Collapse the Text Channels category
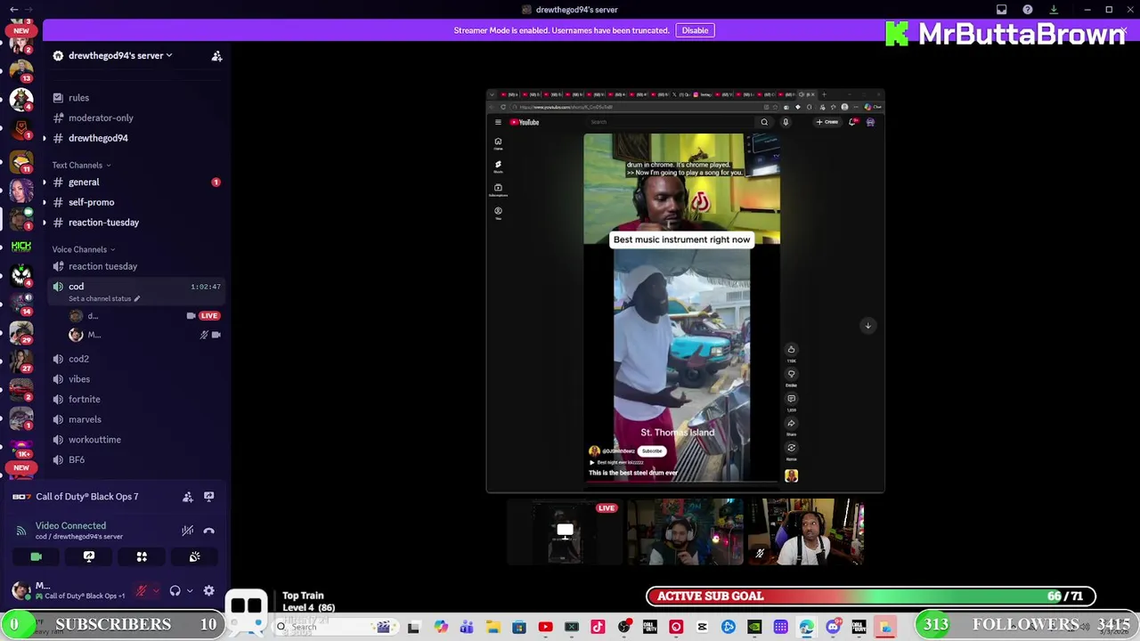 [81, 166]
